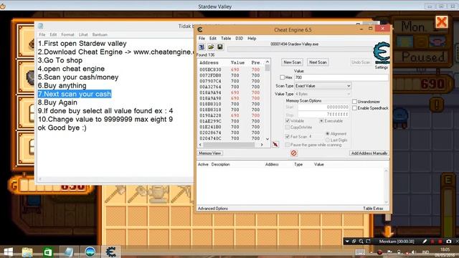Screen dimensions: 459x258
Task: Open the Scan Type dropdown
Action: point(323,86)
